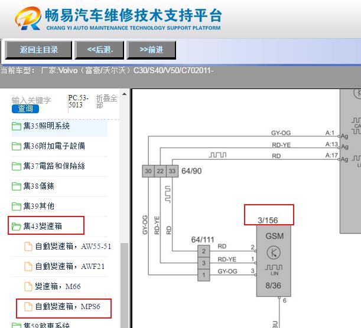This screenshot has width=361, height=328.
Task: Click the transistor symbol in GSM module
Action: tap(274, 252)
